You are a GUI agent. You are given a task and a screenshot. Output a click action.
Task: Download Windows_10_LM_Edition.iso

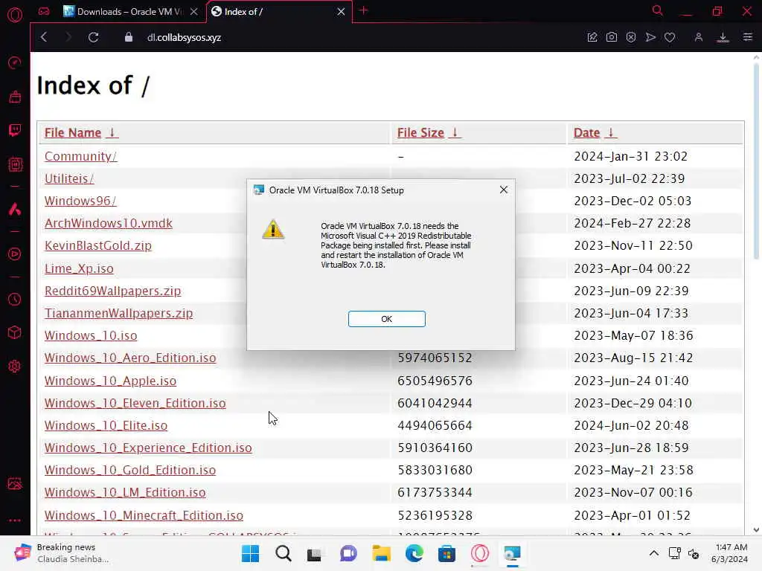pos(125,492)
